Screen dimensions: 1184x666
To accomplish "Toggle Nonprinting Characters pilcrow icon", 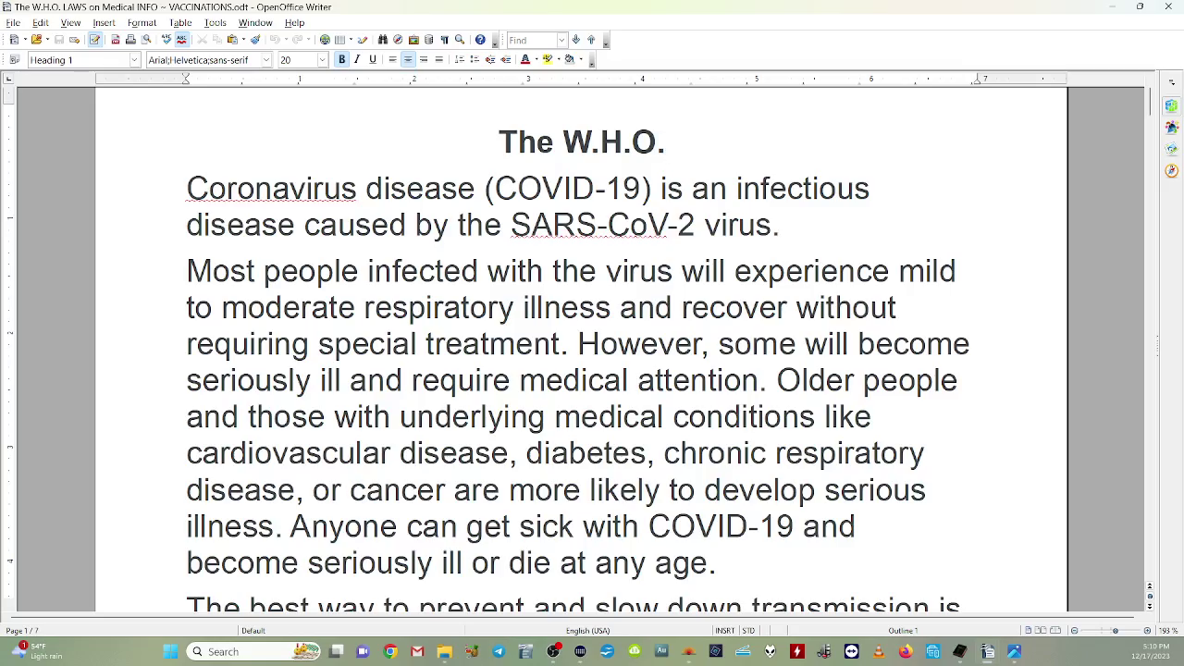I will [444, 40].
